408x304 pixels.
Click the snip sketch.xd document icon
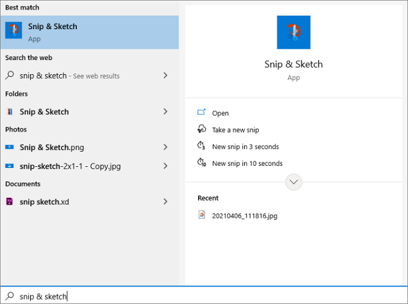point(10,201)
